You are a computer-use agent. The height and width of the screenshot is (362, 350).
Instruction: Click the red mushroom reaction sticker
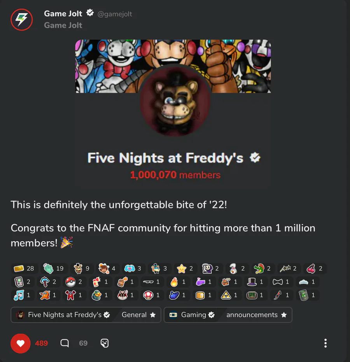pyautogui.click(x=152, y=295)
